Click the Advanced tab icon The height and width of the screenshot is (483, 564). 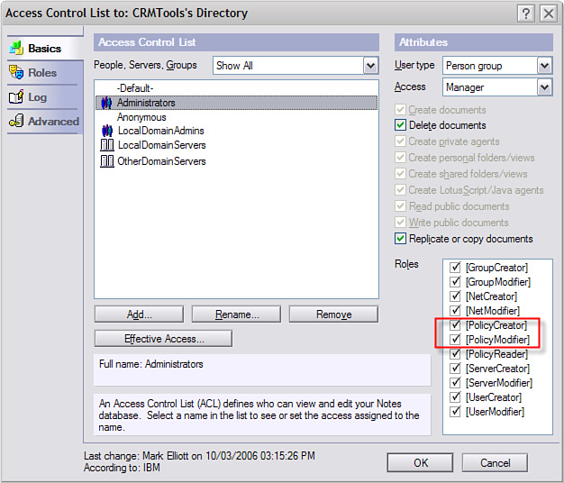coord(15,121)
